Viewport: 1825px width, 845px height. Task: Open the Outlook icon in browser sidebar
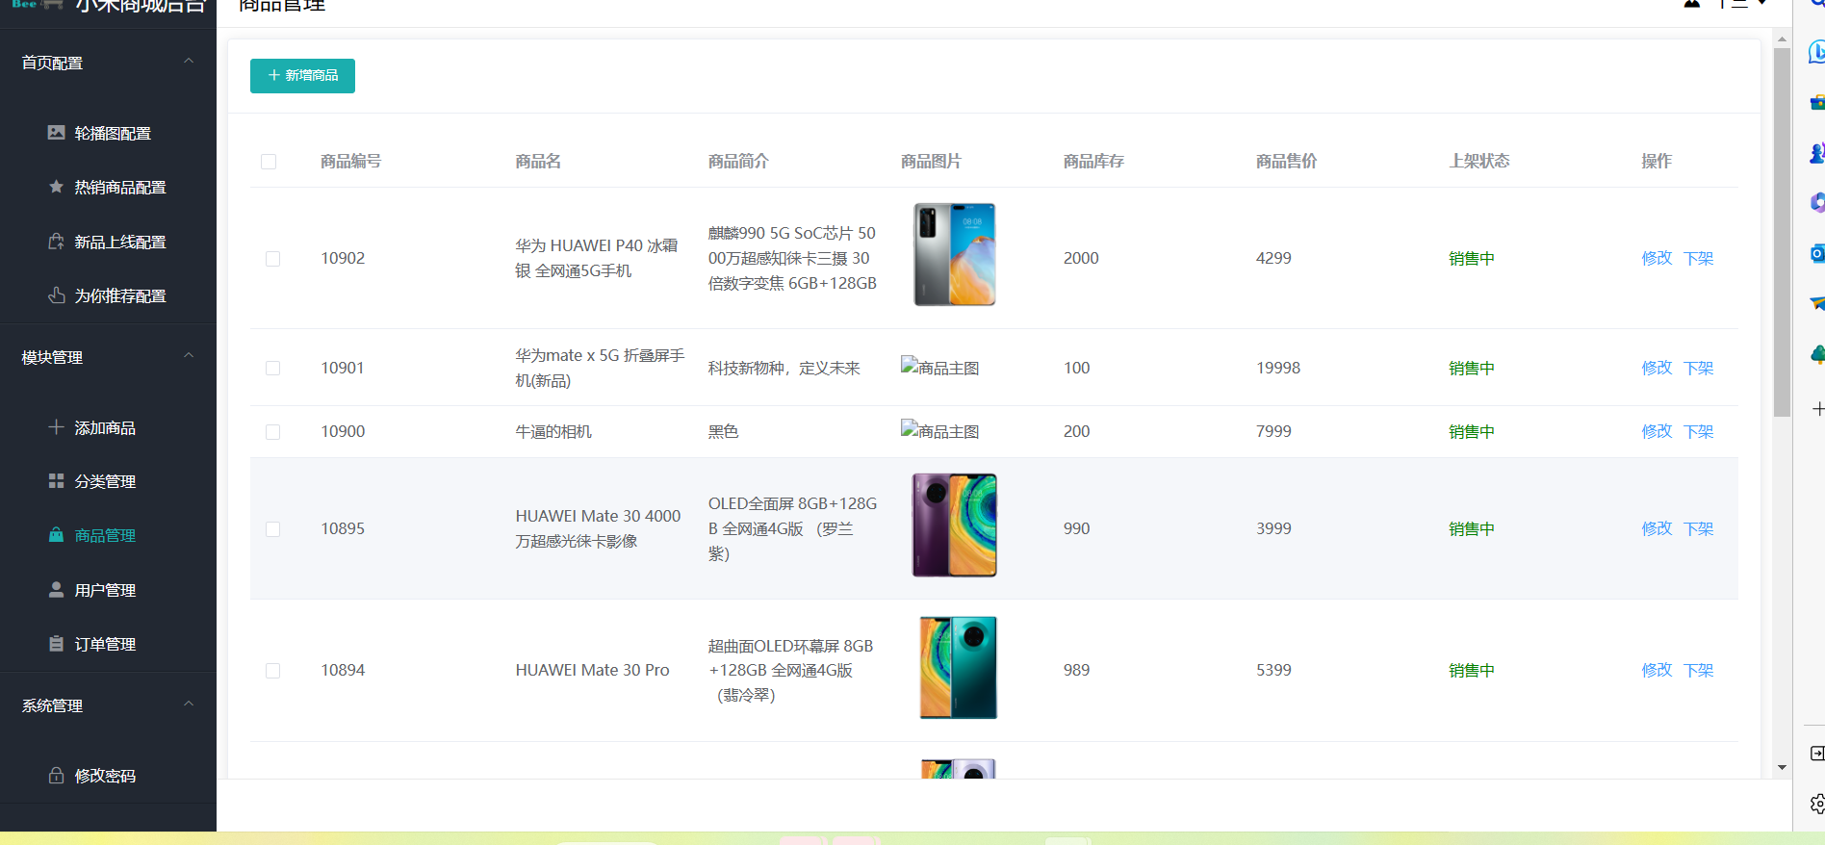(x=1817, y=253)
